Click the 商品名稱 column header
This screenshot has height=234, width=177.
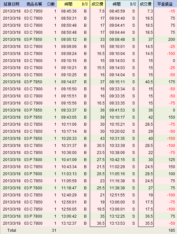pyautogui.click(x=34, y=4)
